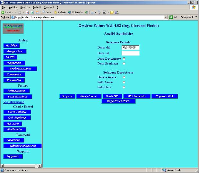The height and width of the screenshot is (173, 199).
Task: Open the Multimedia toolbar button
Action: point(75,12)
